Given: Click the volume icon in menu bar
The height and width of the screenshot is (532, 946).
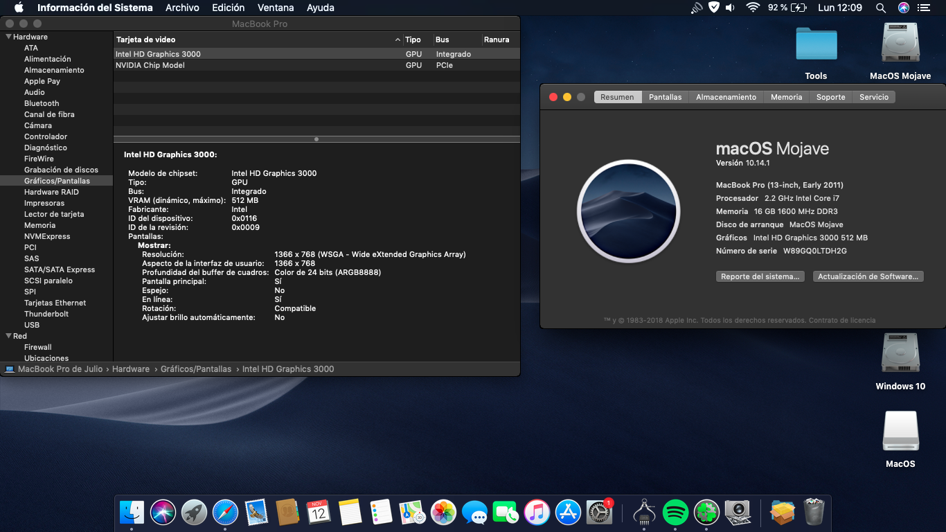Looking at the screenshot, I should (731, 8).
